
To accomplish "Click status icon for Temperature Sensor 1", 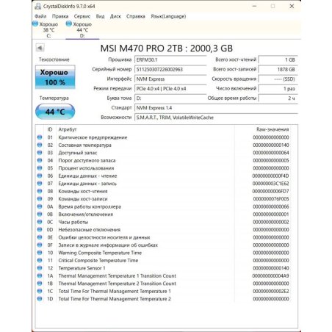I will [x=40, y=268].
